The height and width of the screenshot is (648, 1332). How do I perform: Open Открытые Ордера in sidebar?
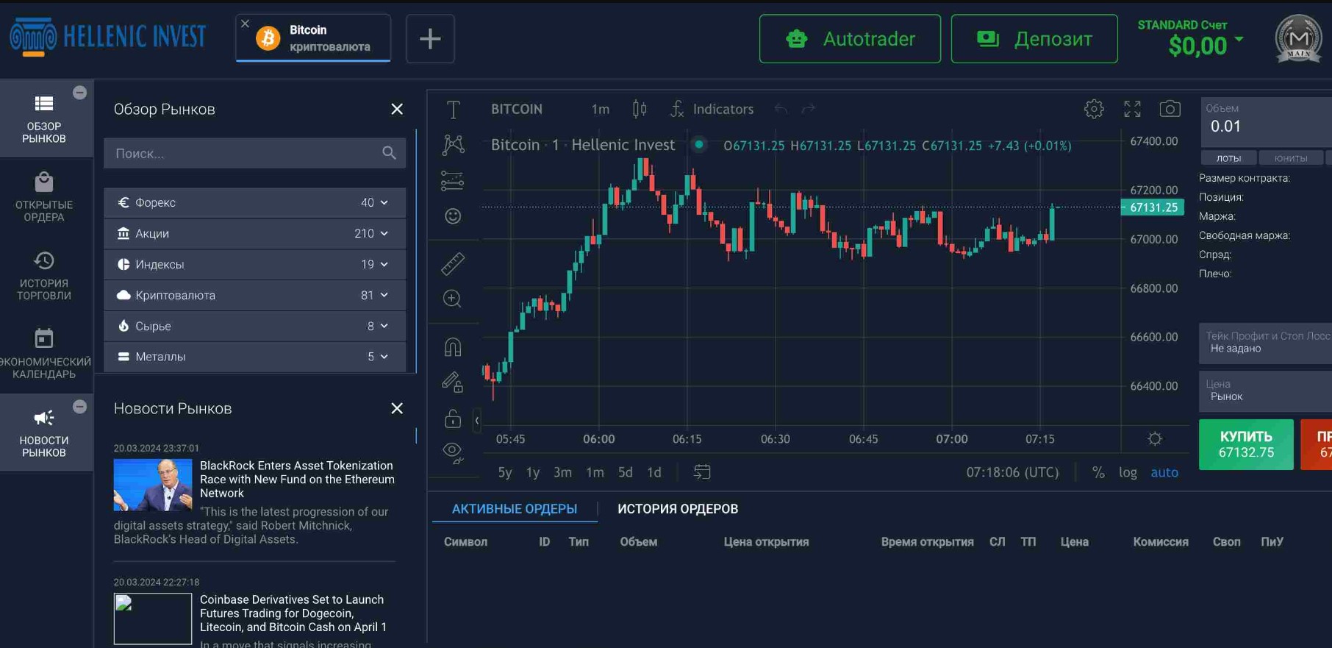point(44,197)
